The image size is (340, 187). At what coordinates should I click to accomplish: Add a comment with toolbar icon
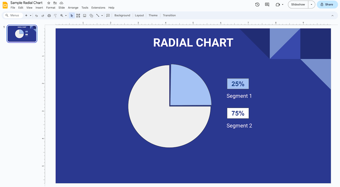coord(108,15)
